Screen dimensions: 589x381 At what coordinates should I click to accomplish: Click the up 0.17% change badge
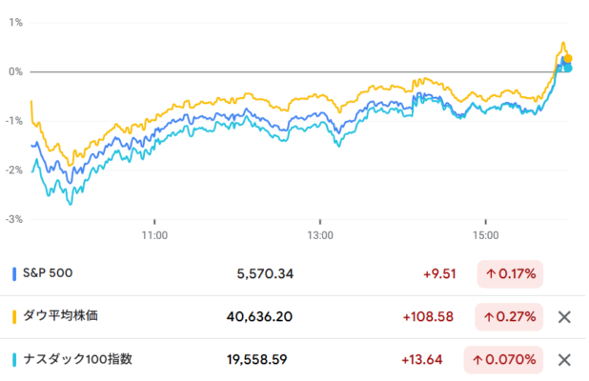(510, 274)
